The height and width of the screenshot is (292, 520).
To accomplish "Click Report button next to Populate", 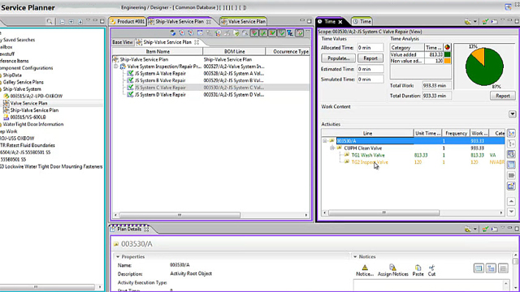I will [370, 58].
